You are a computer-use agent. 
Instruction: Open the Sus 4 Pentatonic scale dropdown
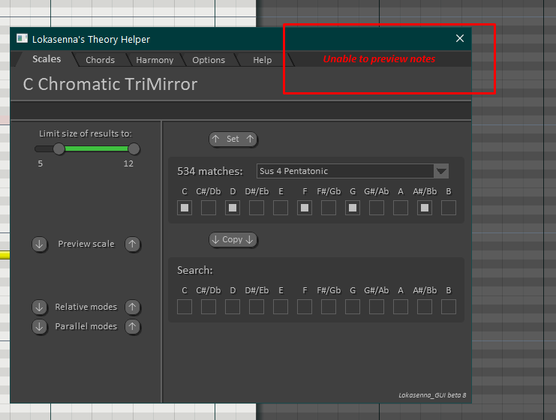(x=345, y=171)
